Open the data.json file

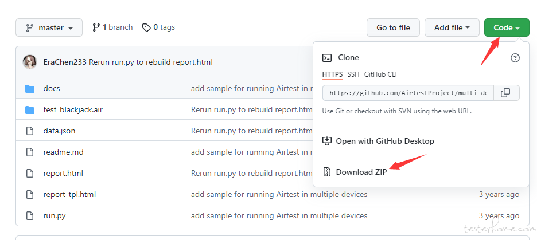tap(59, 131)
